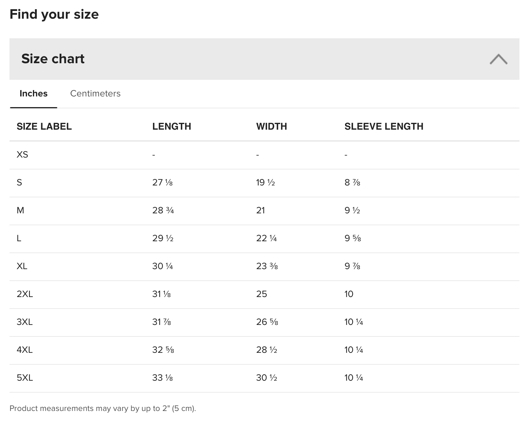Select the 2XL size row label
This screenshot has height=435, width=520.
[25, 294]
